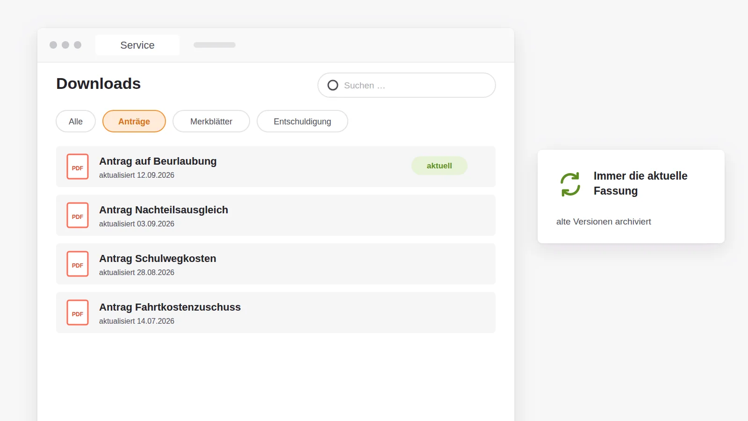748x421 pixels.
Task: Click the date aktualisiert 14.07.2026
Action: pos(137,321)
